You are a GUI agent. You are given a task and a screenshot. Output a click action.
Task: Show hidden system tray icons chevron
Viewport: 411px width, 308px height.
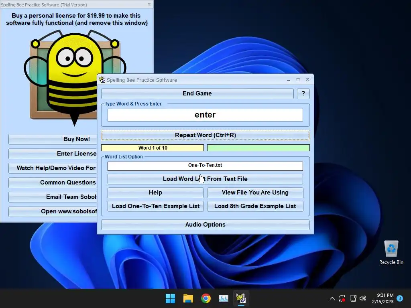tap(332, 298)
